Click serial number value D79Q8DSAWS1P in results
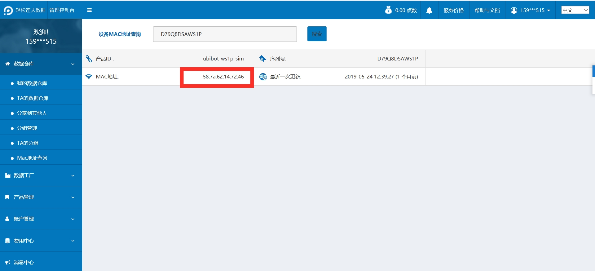Image resolution: width=595 pixels, height=271 pixels. click(398, 59)
